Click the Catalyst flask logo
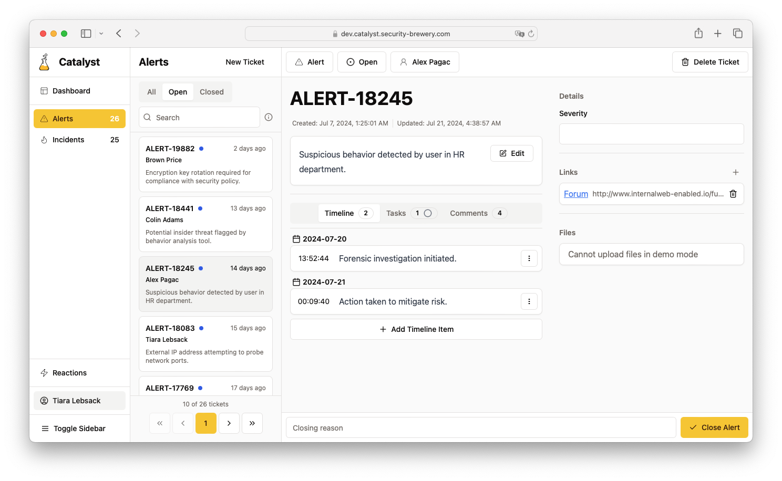782x481 pixels. point(45,62)
